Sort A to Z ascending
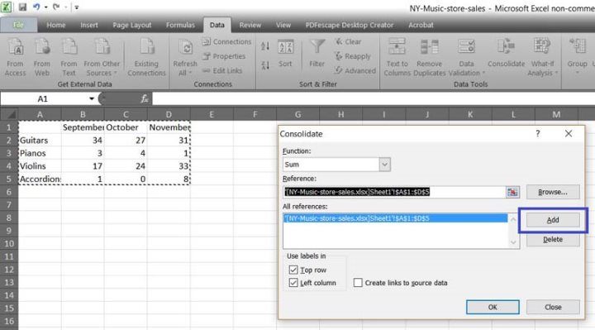Screen dimensions: 595x330 pos(265,46)
